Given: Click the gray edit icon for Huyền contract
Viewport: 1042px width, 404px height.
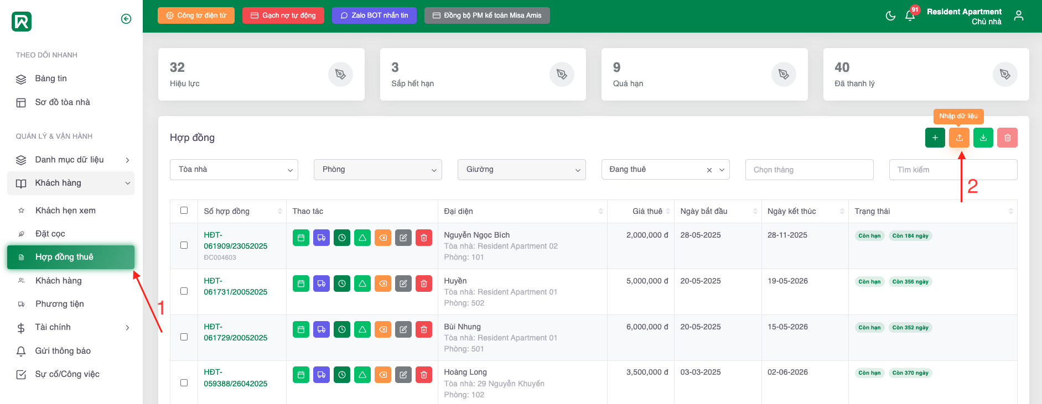Looking at the screenshot, I should 403,284.
